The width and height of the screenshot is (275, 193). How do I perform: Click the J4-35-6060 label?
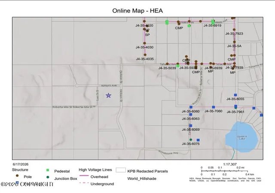pos(191,112)
